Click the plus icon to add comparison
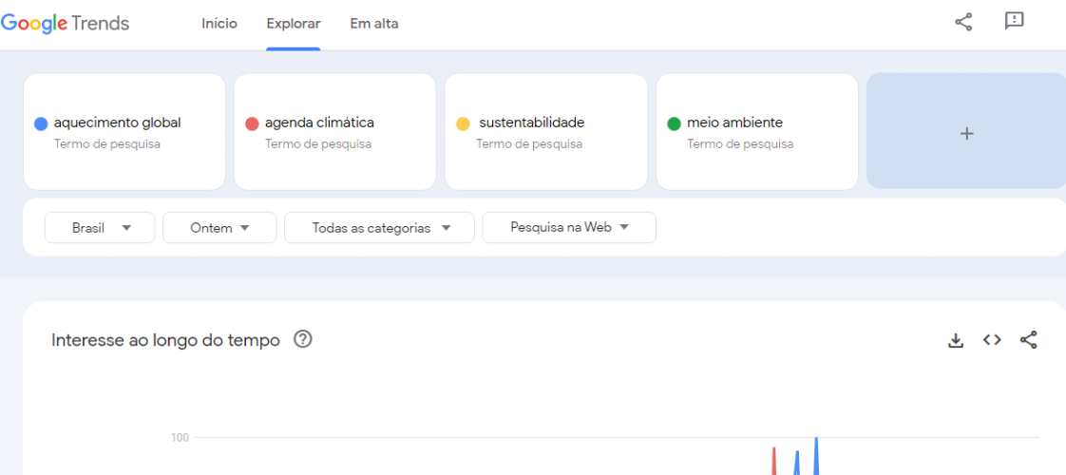1066x475 pixels. (x=966, y=134)
